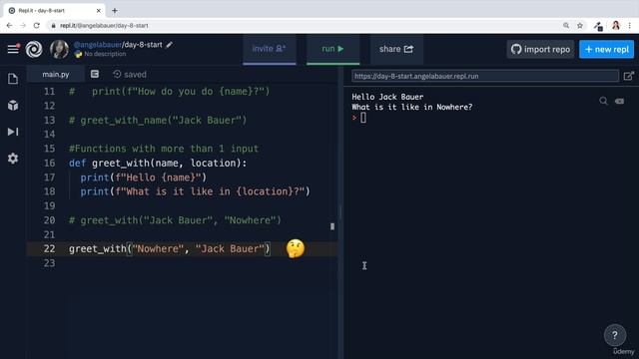Select the main.py tab
Viewport: 639px width, 359px height.
click(x=56, y=75)
